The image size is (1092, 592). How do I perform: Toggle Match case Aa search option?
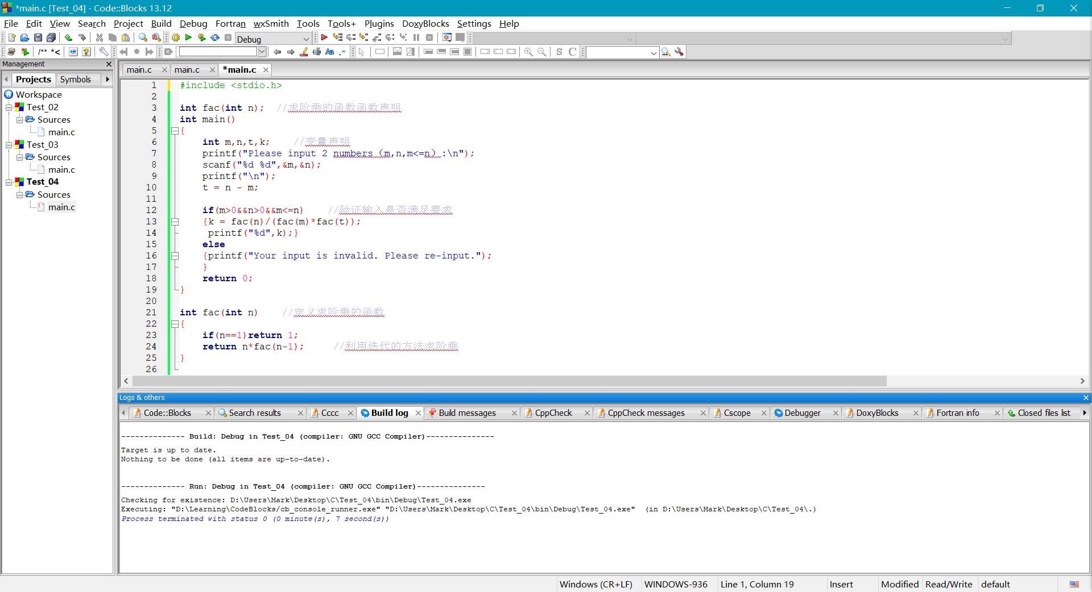[x=330, y=52]
